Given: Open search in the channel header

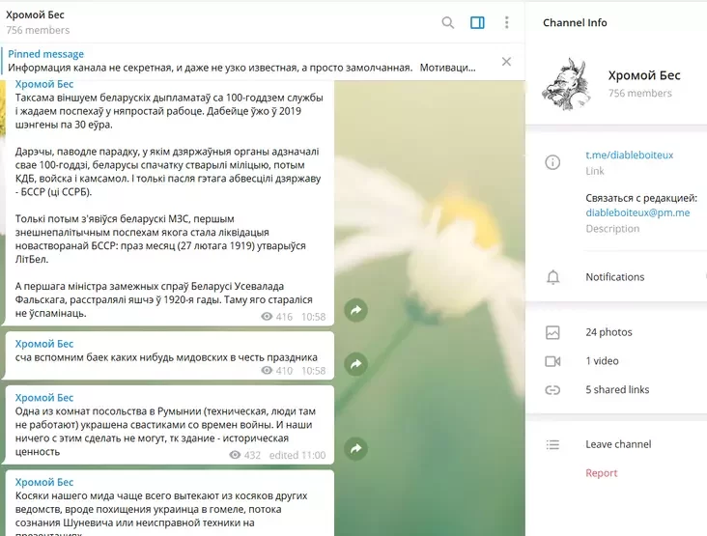Looking at the screenshot, I should (x=448, y=23).
